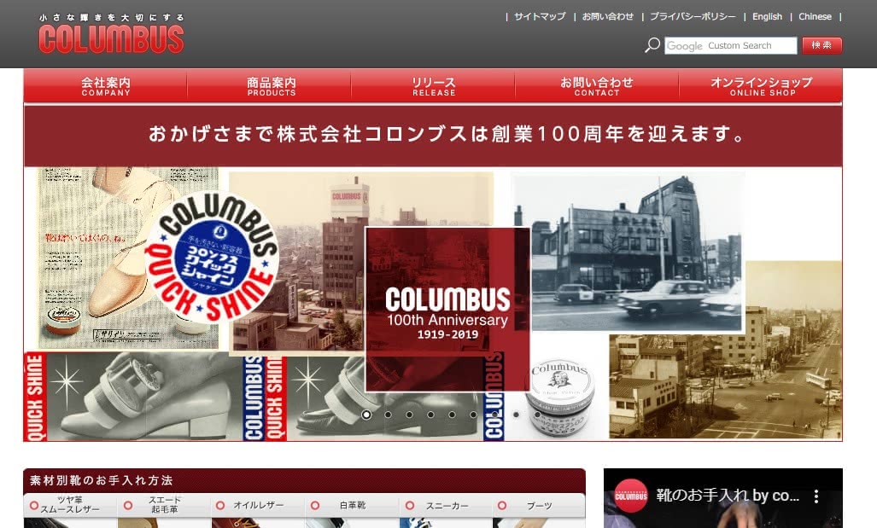Select the first carousel slide dot
The height and width of the screenshot is (528, 877).
tap(366, 415)
